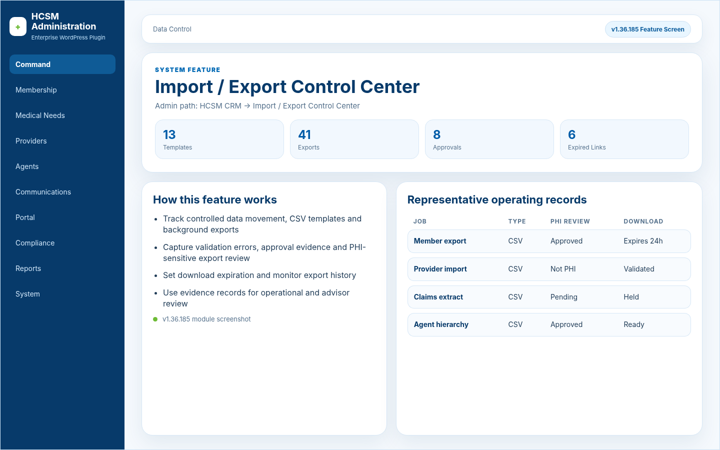Click the Representative operating records heading
720x450 pixels.
click(x=497, y=200)
